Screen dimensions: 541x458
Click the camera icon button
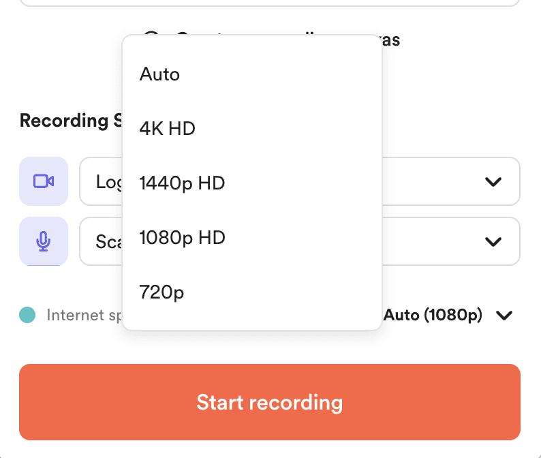[x=44, y=181]
